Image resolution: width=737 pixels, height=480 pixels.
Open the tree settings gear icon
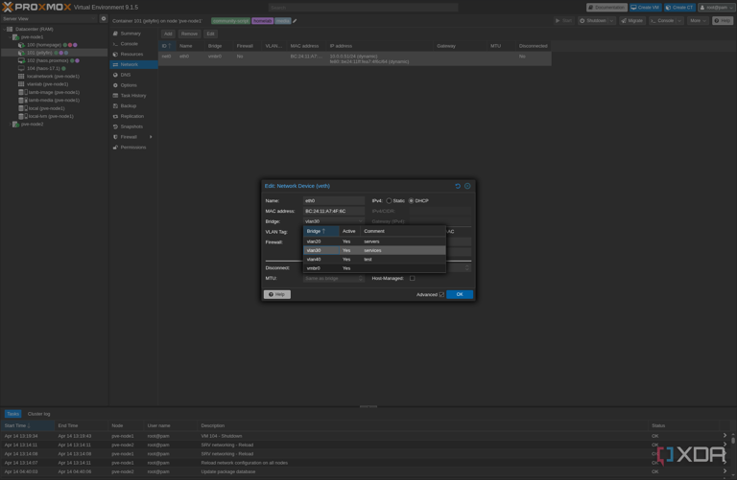(x=104, y=19)
